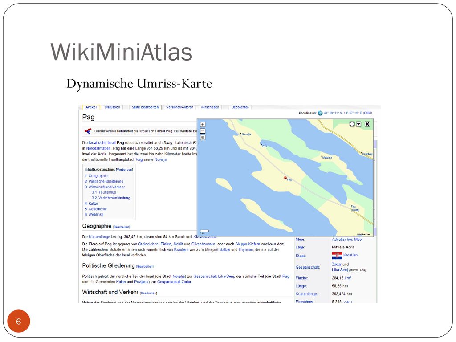The width and height of the screenshot is (456, 342).
Task: Open the OSM link after the coordinates
Action: [368, 113]
